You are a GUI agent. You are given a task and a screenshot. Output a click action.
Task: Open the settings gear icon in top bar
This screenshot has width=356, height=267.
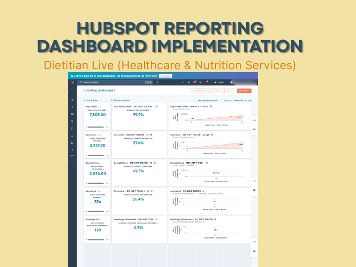click(200, 82)
